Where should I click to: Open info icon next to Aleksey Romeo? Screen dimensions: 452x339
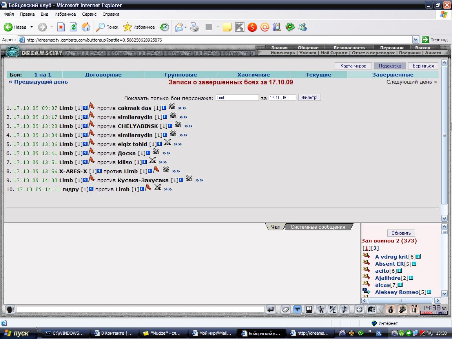[429, 292]
